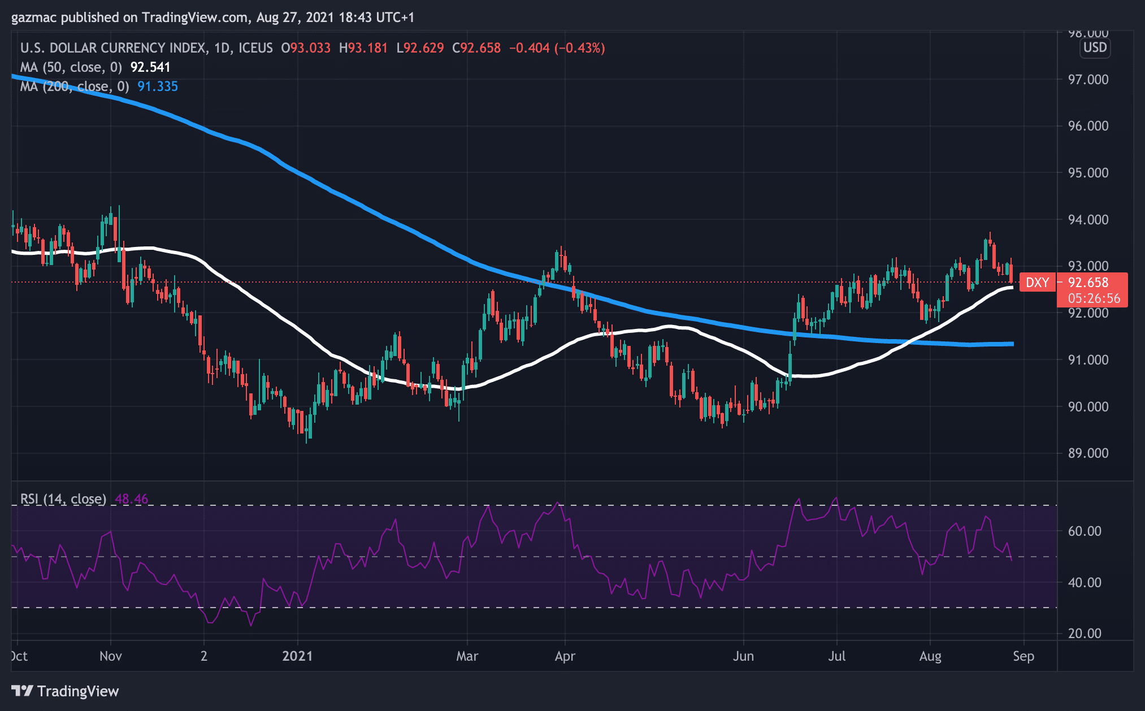Click the Apr time axis label

pos(565,656)
